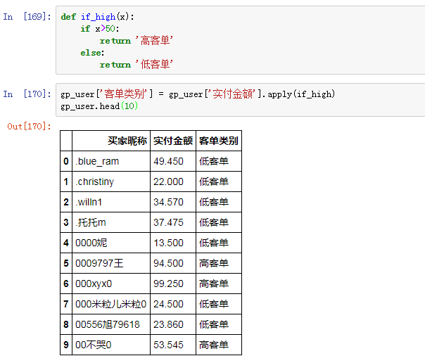
Task: Click the value 34.570
Action: [x=168, y=202]
